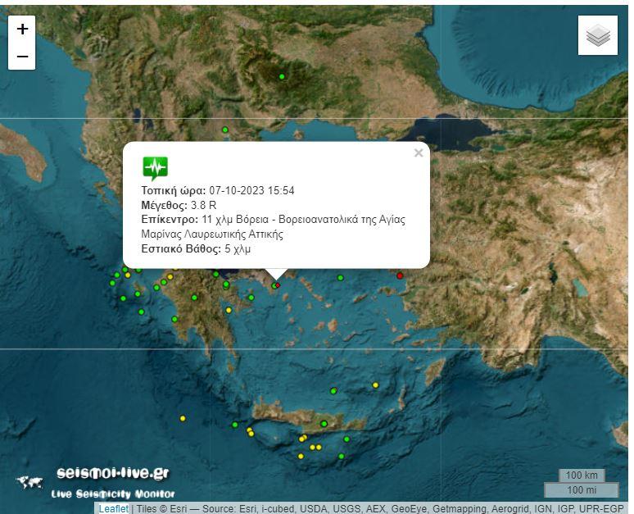634x514 pixels.
Task: Click the world map icon beside the logo
Action: 29,483
